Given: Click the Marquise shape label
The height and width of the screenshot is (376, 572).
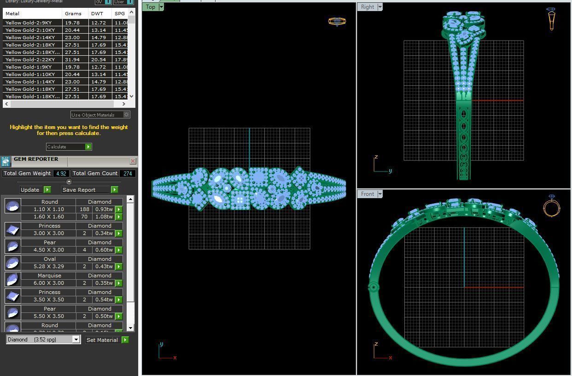Looking at the screenshot, I should pyautogui.click(x=49, y=276).
